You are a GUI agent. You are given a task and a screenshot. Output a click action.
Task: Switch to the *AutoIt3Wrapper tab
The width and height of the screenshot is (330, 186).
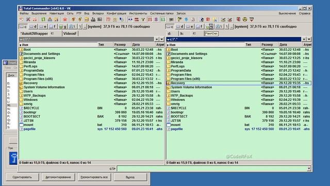[x=34, y=34]
